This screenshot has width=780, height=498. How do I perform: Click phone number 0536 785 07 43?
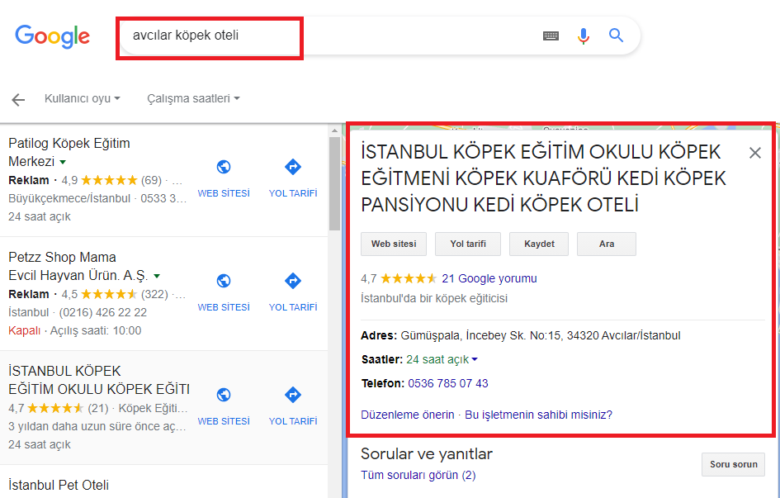click(x=447, y=383)
